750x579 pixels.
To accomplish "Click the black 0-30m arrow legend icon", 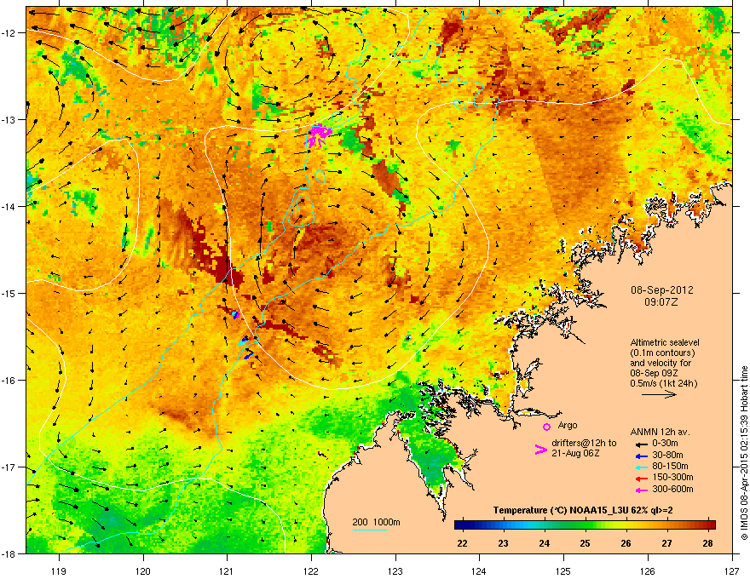I will [x=642, y=444].
